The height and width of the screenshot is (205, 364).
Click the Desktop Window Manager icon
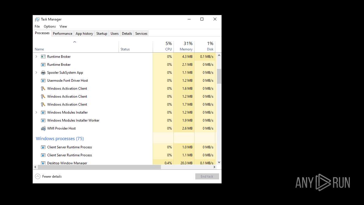point(43,163)
